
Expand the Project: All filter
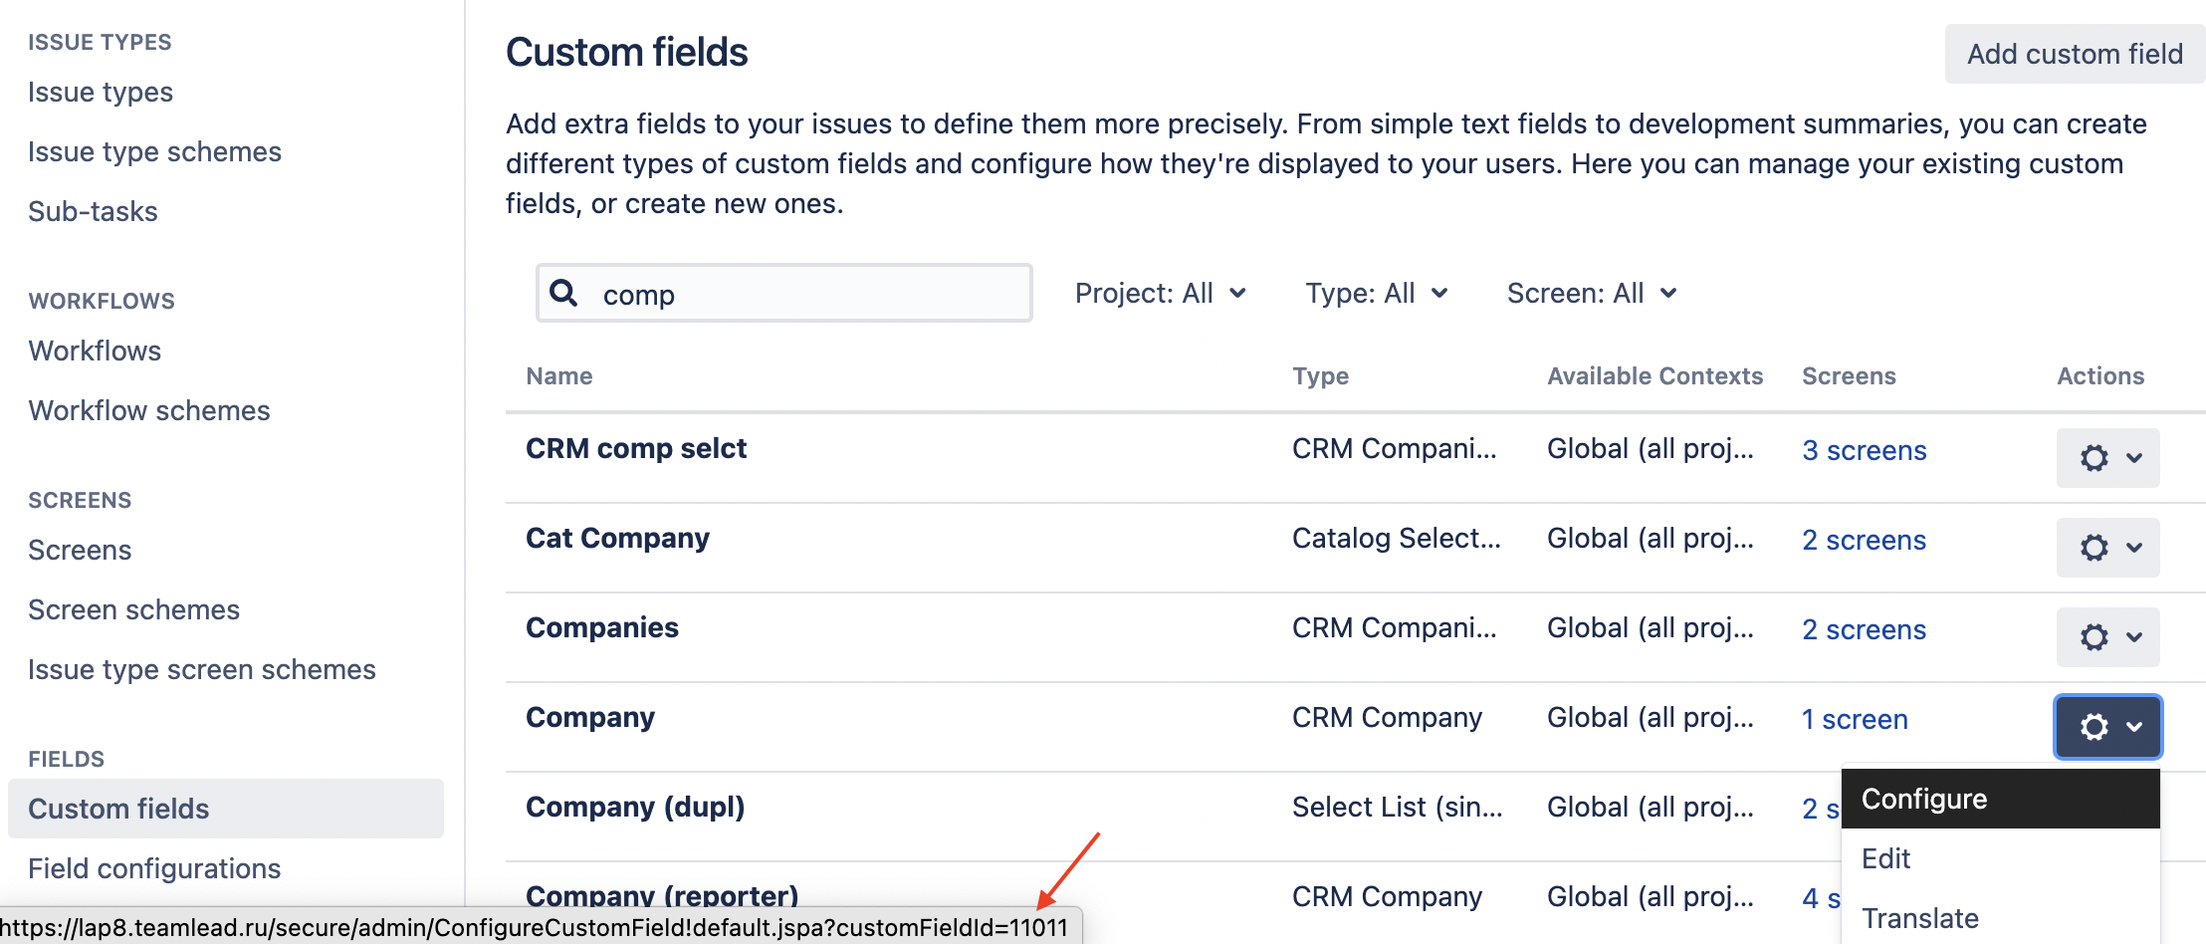pyautogui.click(x=1160, y=293)
